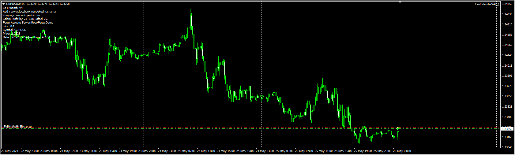Screen dimensions: 515x155
Task: Click the 'Salam Profit by Eko Rafael' line
Action: click(25, 19)
